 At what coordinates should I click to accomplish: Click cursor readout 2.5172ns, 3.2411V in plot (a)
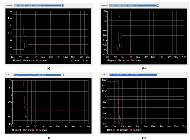[77, 61]
